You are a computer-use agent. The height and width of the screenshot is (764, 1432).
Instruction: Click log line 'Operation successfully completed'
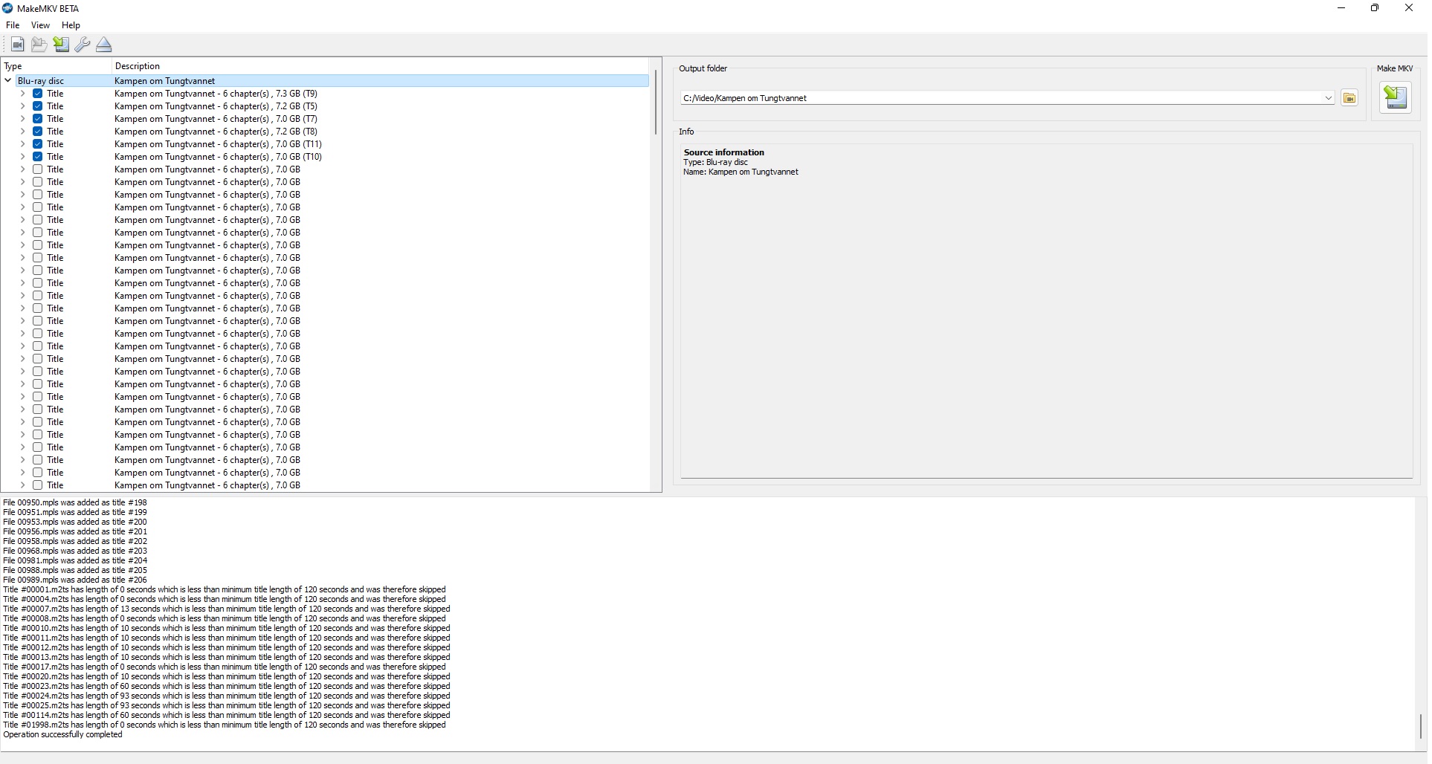tap(62, 735)
